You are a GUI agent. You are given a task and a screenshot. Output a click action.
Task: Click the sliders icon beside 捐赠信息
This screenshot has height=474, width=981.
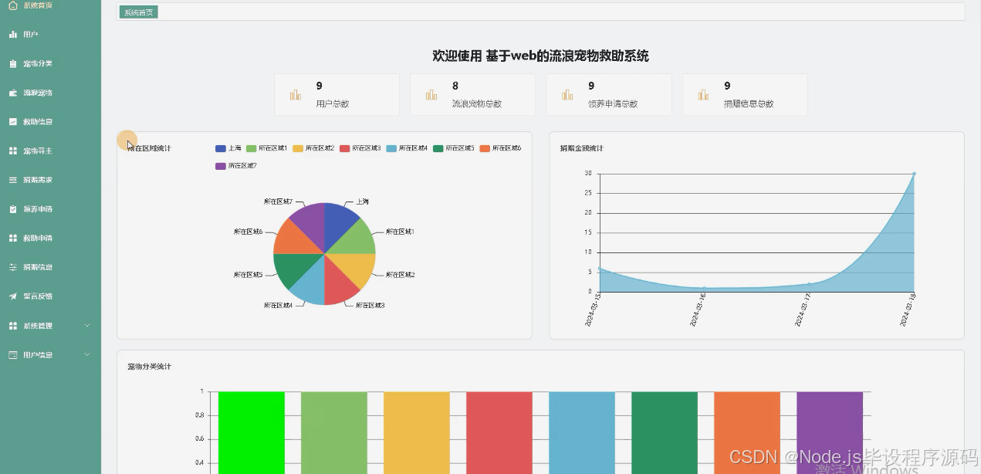pos(12,267)
